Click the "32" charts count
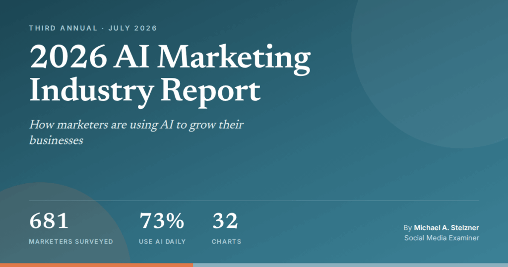 [x=225, y=221]
